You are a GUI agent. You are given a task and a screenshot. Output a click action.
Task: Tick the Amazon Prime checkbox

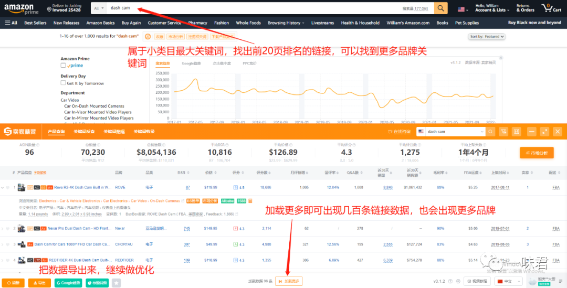coord(63,66)
